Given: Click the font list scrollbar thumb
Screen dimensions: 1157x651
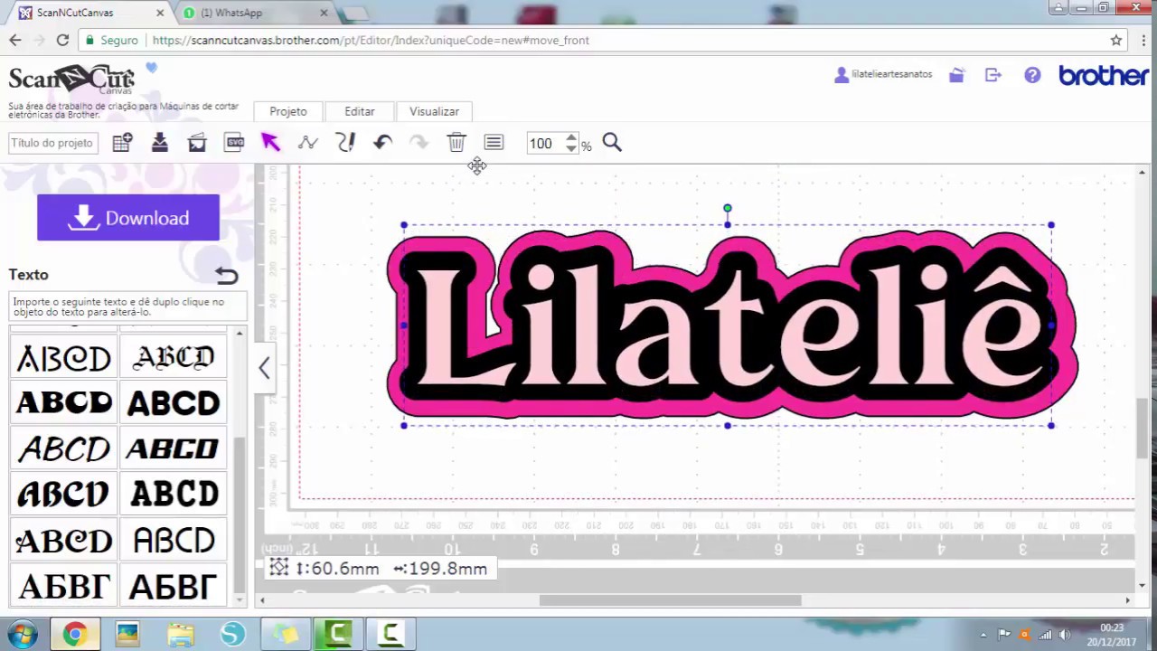Looking at the screenshot, I should tap(240, 513).
